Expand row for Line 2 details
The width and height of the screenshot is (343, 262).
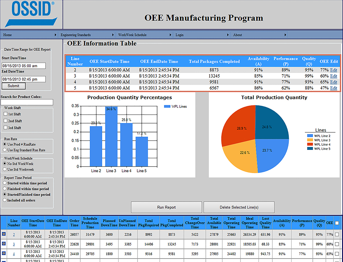(4, 234)
